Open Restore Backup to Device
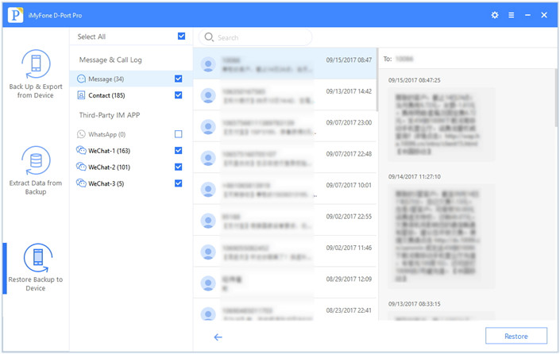Viewport: 560px width, 354px height. pyautogui.click(x=36, y=267)
